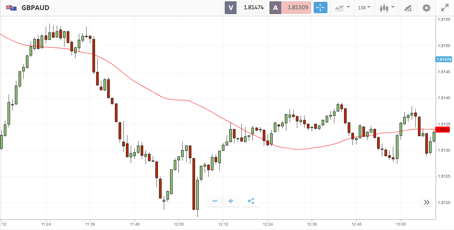Toggle the crosshair cursor button

(x=320, y=8)
